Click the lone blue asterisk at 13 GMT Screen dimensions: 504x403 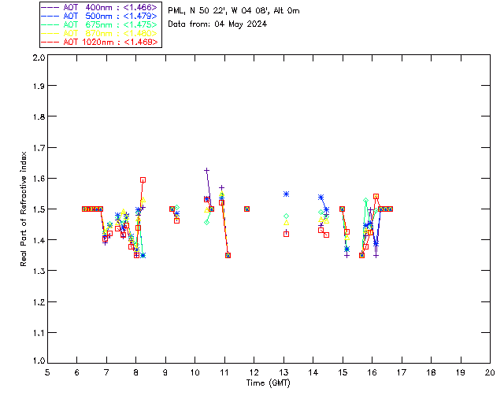pyautogui.click(x=286, y=194)
